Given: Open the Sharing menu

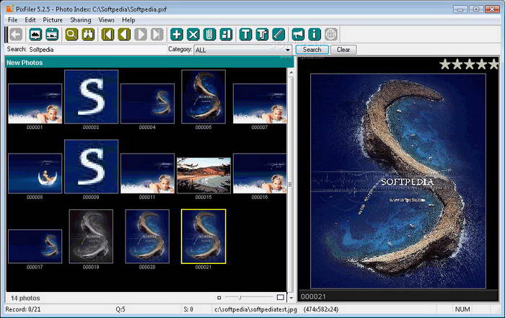Looking at the screenshot, I should tap(80, 20).
